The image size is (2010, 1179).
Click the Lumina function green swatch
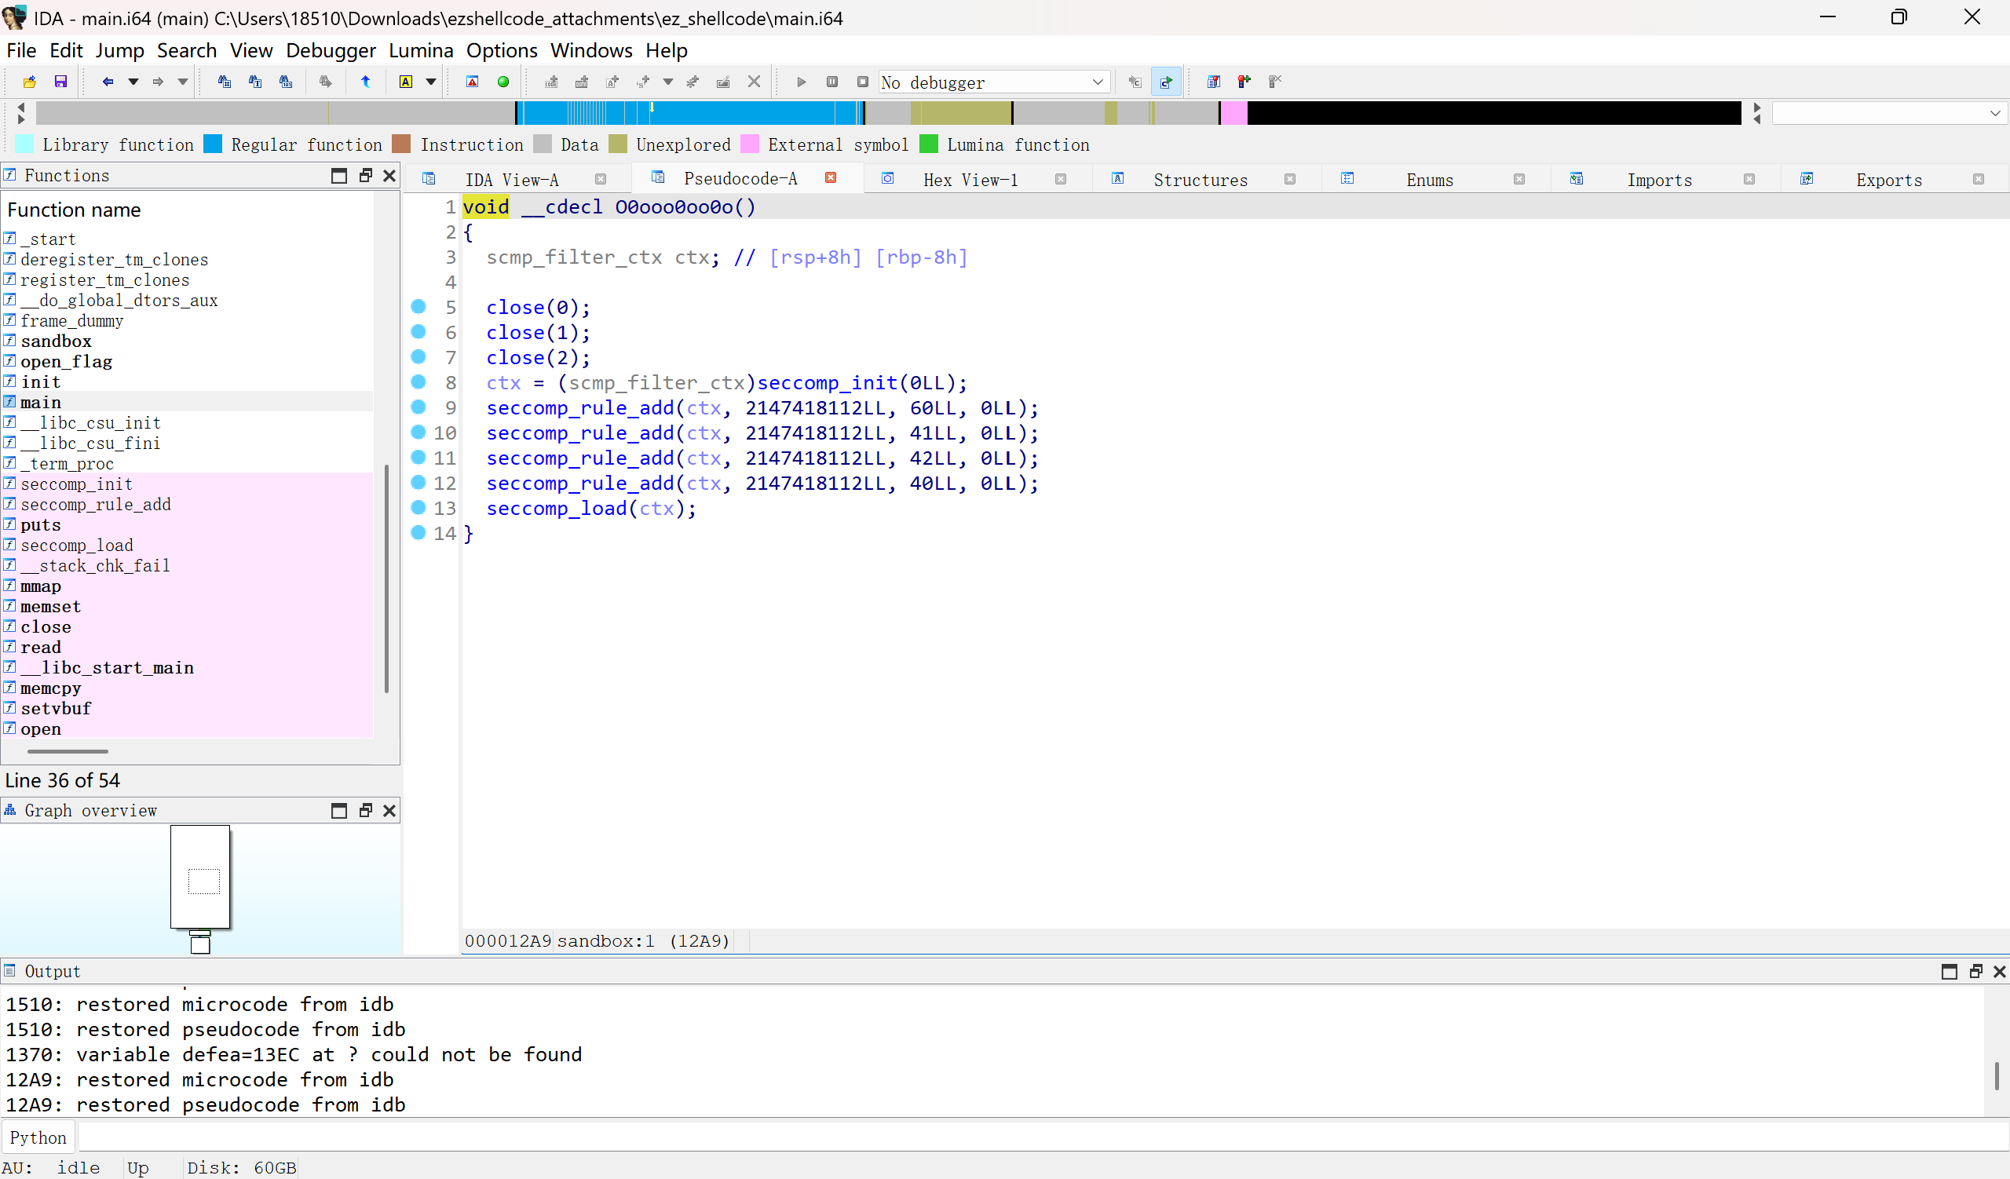click(x=928, y=144)
